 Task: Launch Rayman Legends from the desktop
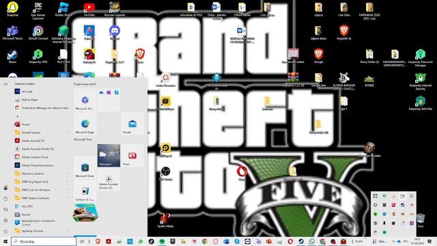115,9
